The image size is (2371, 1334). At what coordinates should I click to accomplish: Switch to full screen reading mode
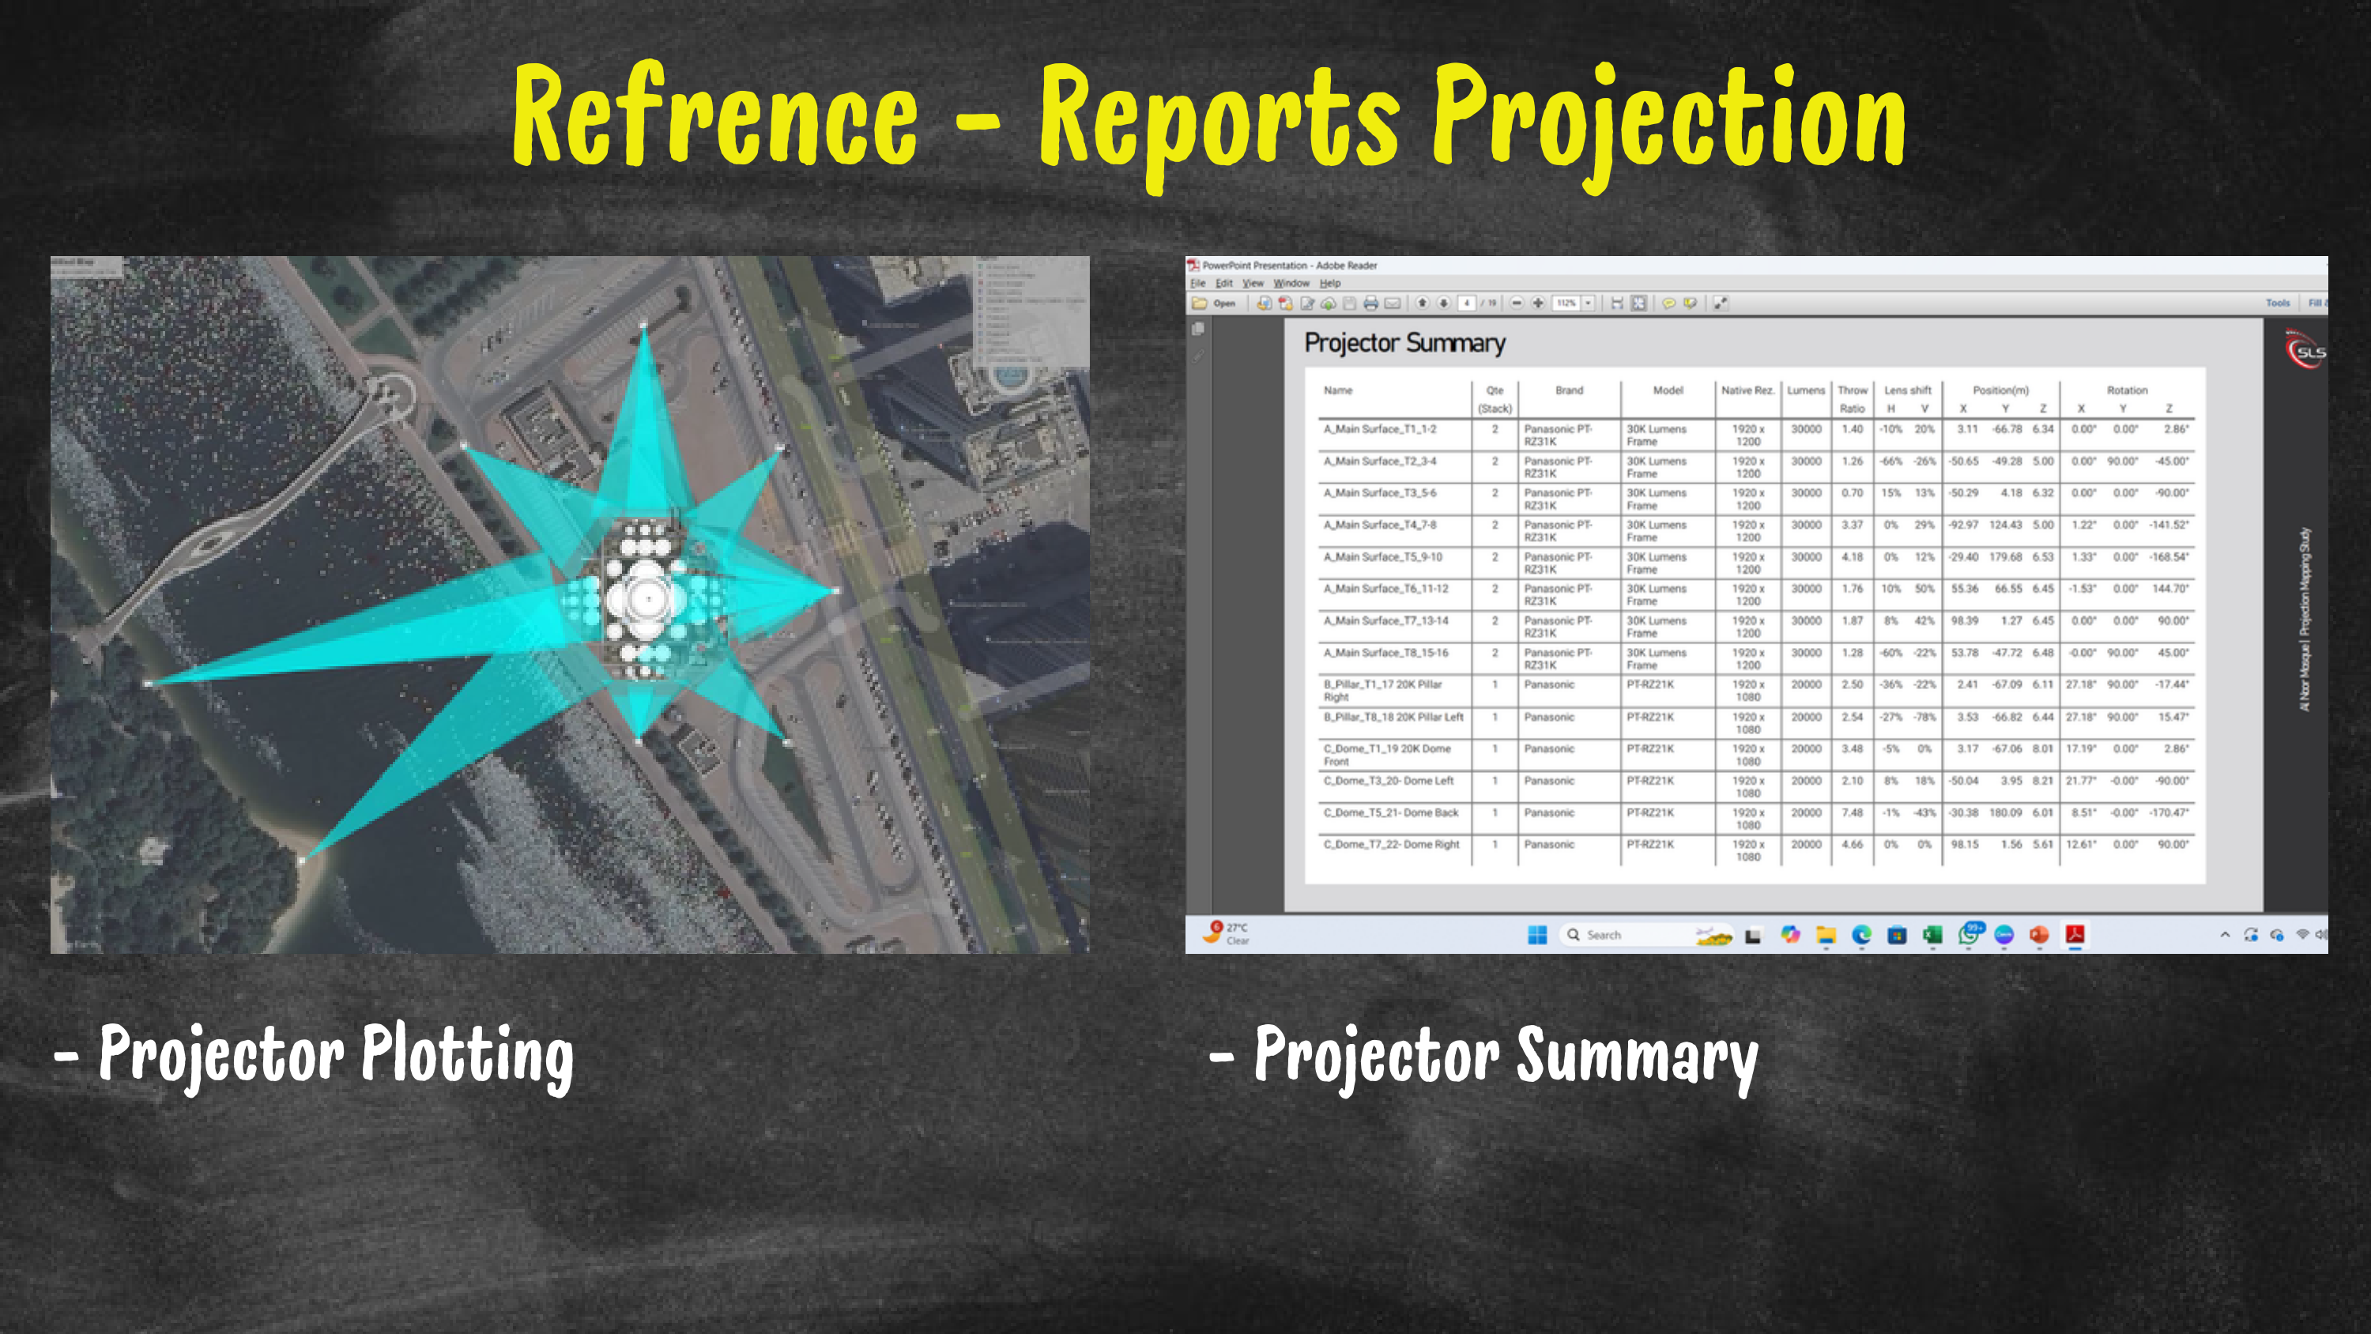click(1721, 303)
